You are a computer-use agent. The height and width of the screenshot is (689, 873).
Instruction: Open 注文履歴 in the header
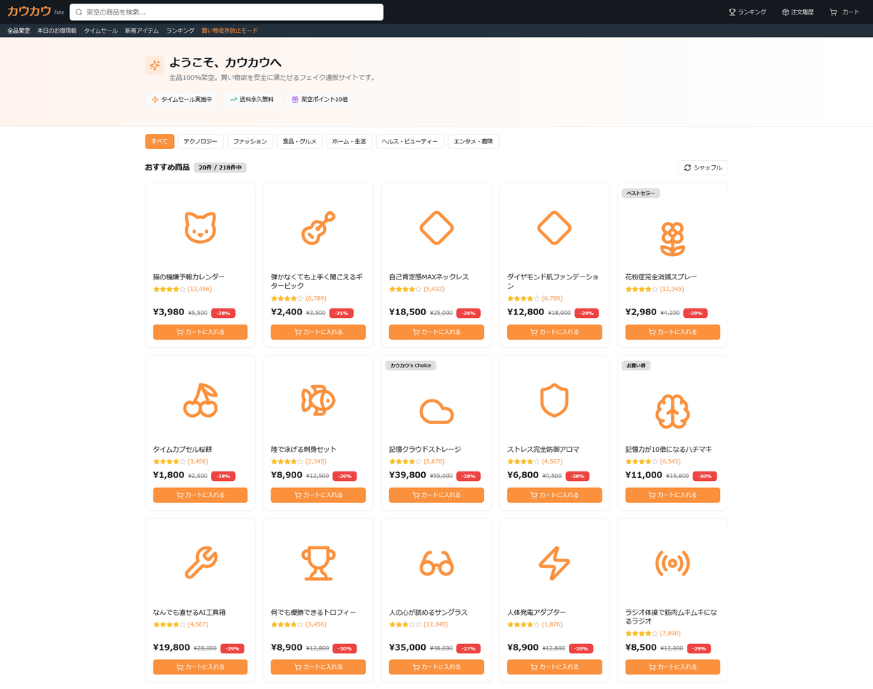click(x=797, y=12)
